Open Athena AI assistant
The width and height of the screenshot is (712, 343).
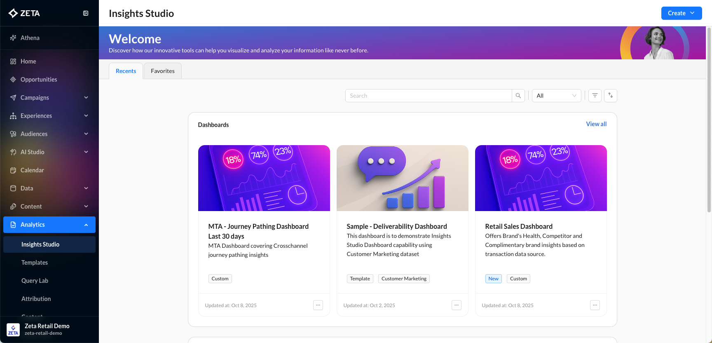[30, 38]
